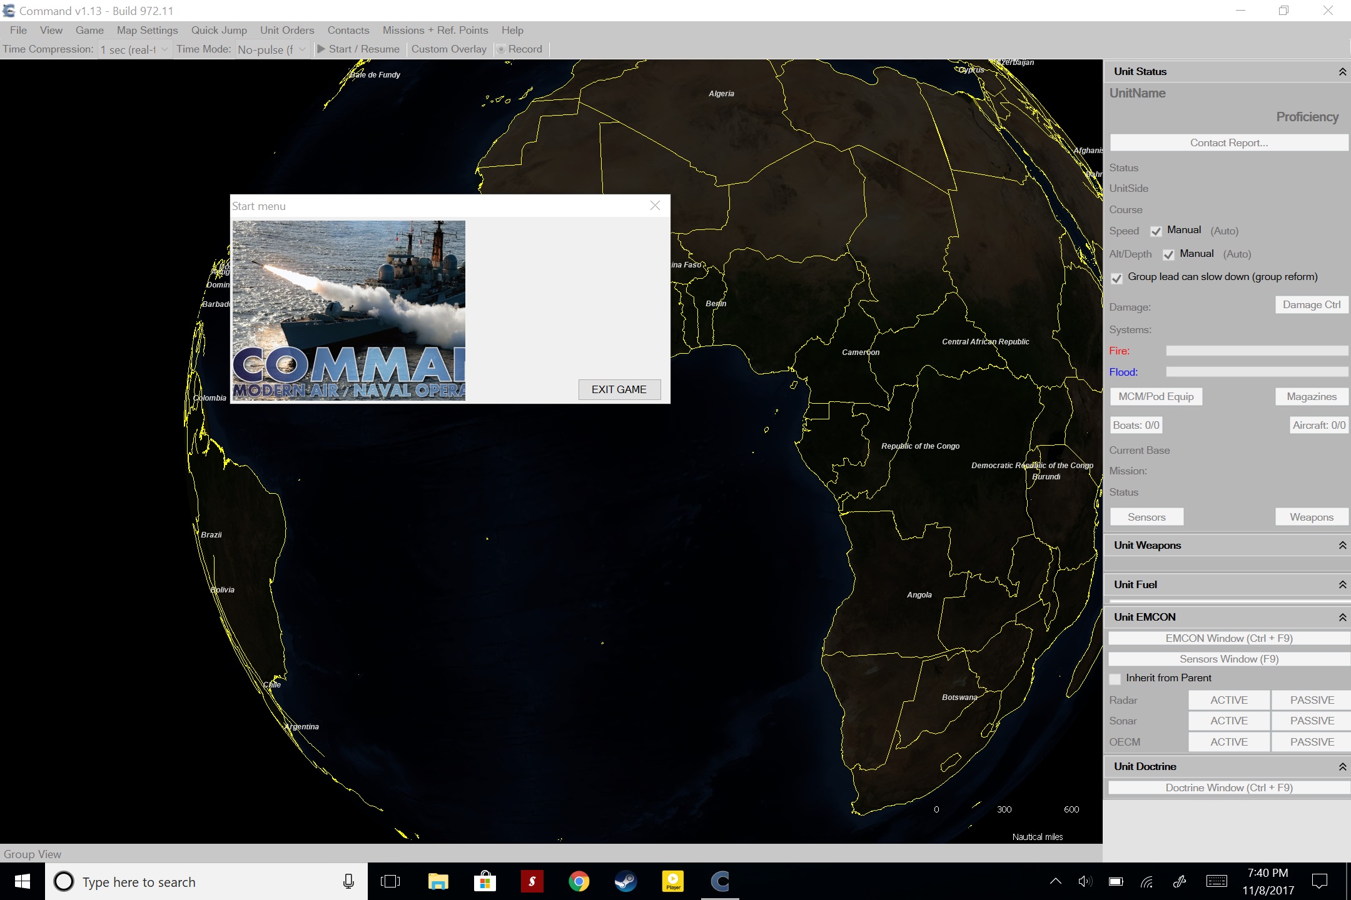Set Sonar to PASSIVE mode
This screenshot has height=900, width=1351.
point(1310,721)
